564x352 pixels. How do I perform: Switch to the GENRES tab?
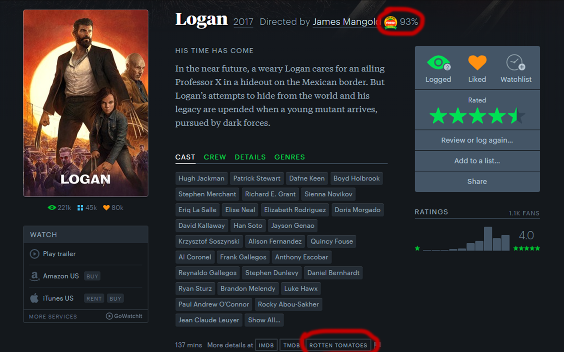click(290, 157)
